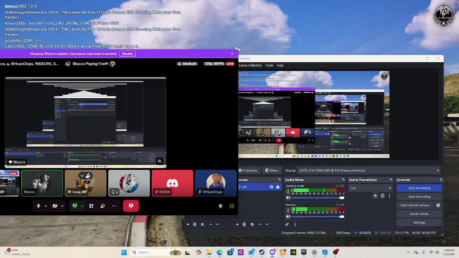Select the KOODA participant tile
Viewport: 459px width, 258px height.
[x=172, y=183]
